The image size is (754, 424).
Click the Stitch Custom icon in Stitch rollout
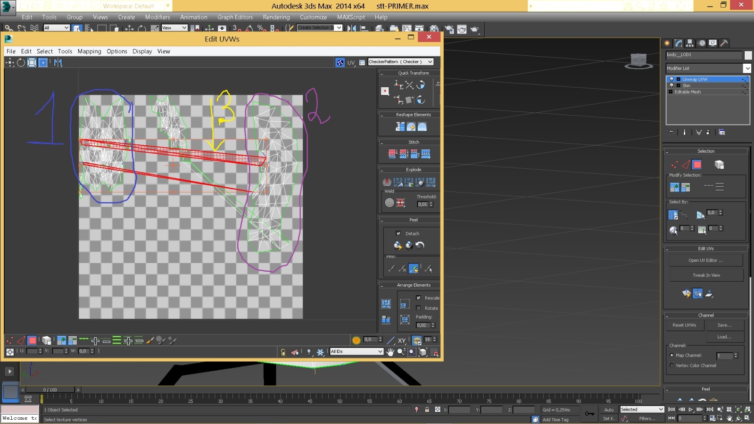click(425, 154)
